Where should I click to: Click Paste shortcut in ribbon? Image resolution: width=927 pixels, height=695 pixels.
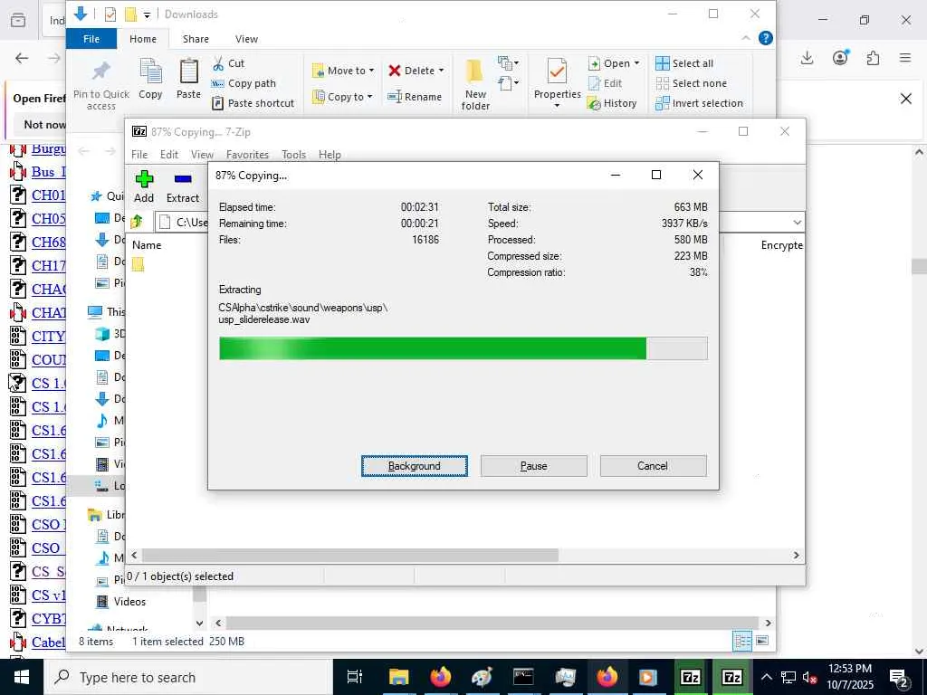click(x=253, y=103)
